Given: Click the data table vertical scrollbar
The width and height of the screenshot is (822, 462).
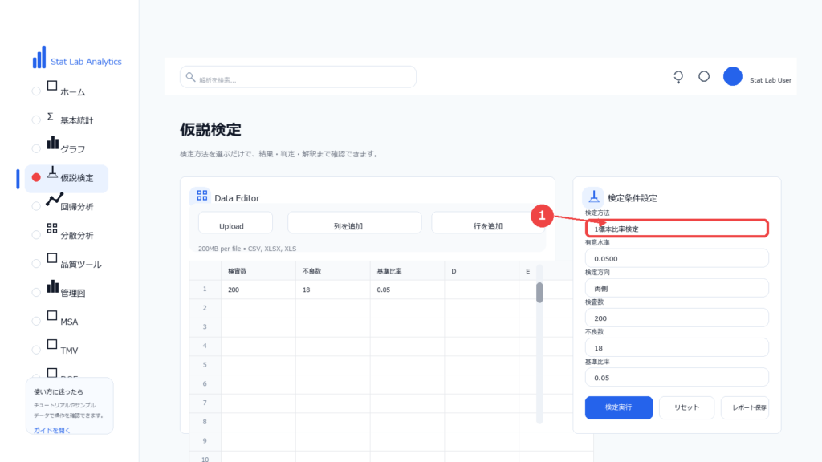Looking at the screenshot, I should (x=539, y=292).
